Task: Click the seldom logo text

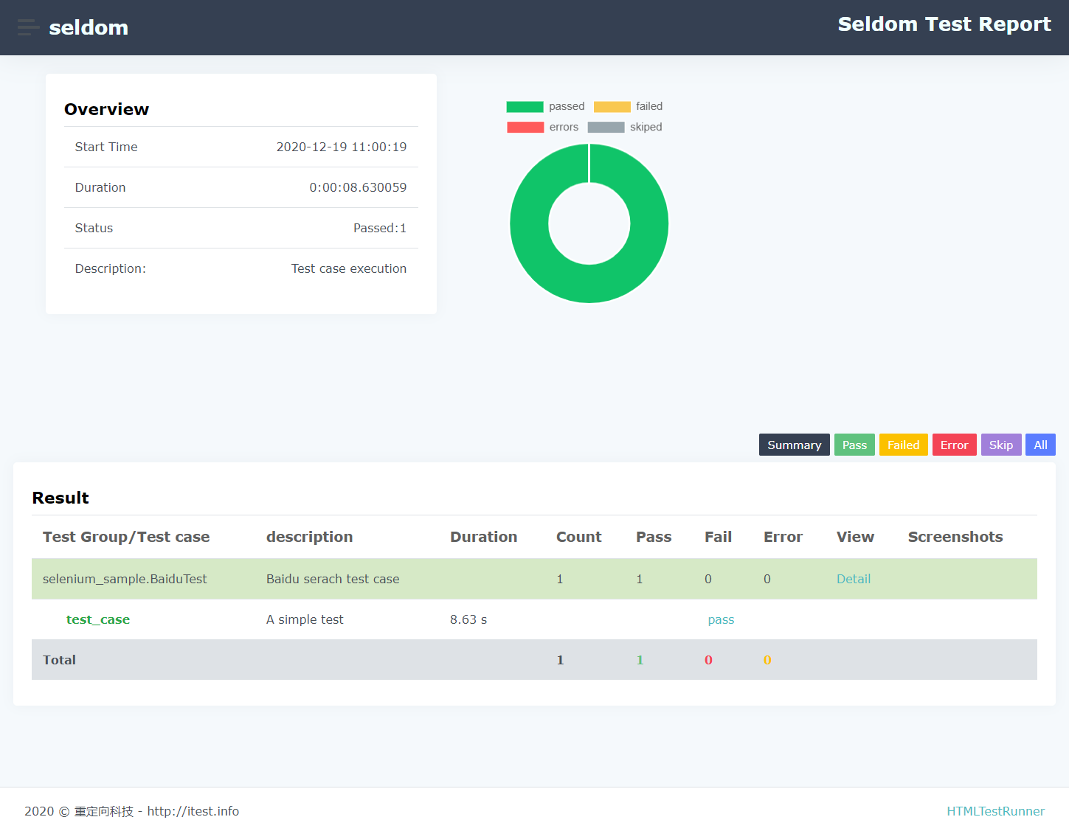Action: [89, 28]
